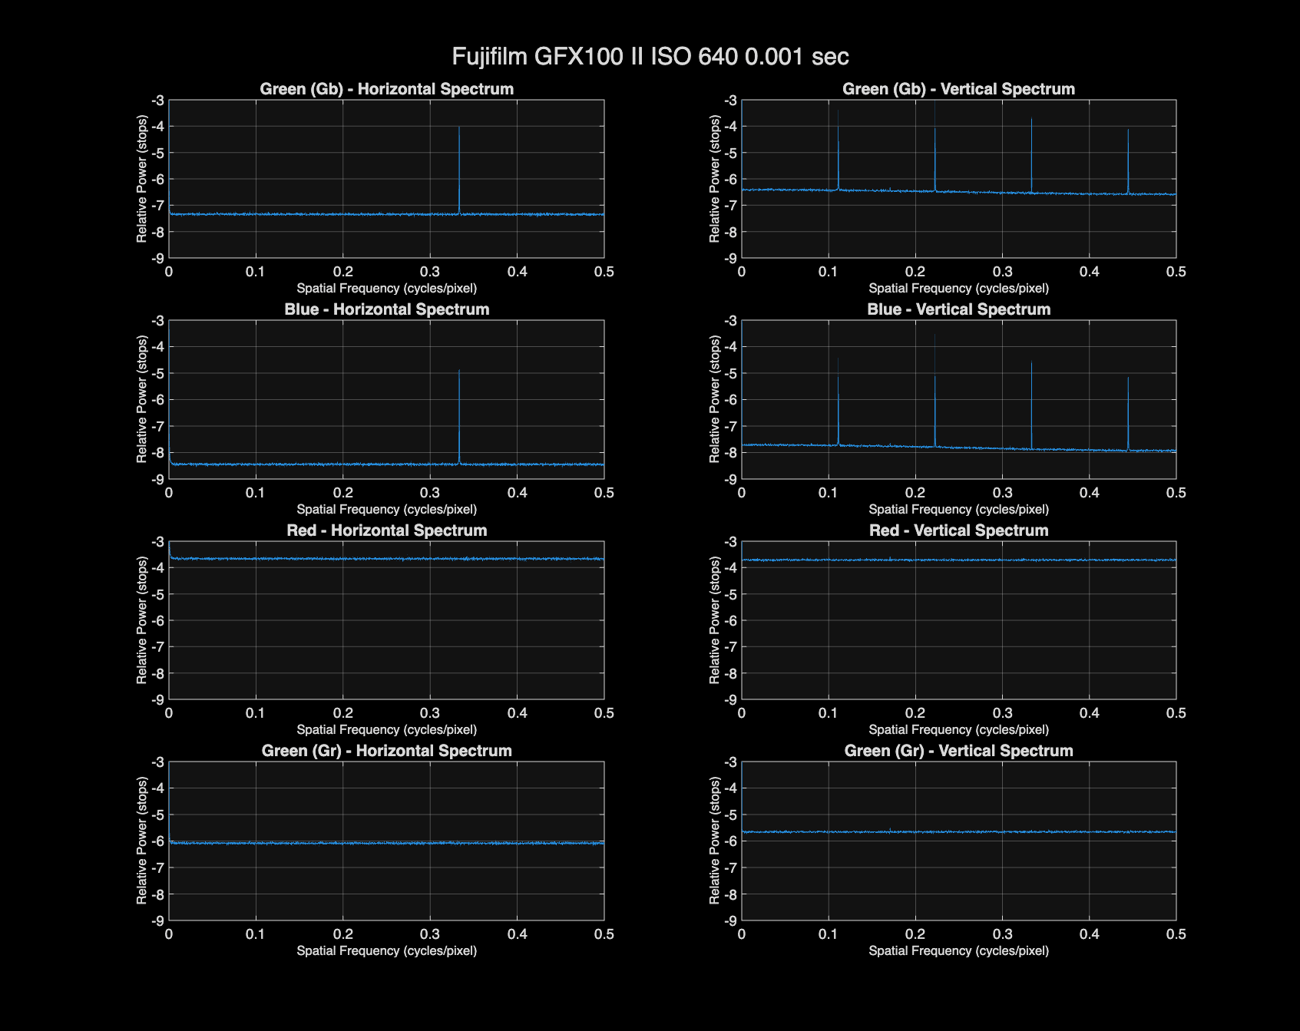This screenshot has height=1031, width=1300.
Task: Click the 'Blue - Horizontal Spectrum' title
Action: coord(386,309)
